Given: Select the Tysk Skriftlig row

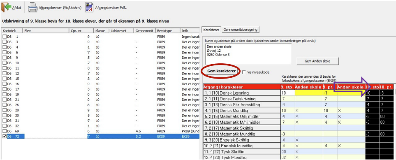Looking at the screenshot, I should click(x=242, y=151).
